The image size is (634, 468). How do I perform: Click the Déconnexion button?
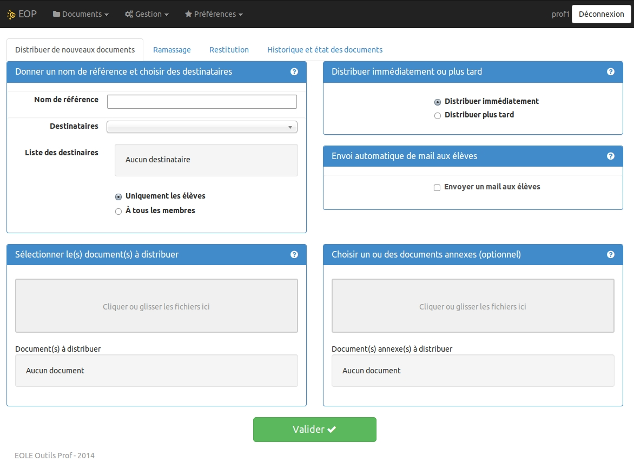(x=601, y=14)
